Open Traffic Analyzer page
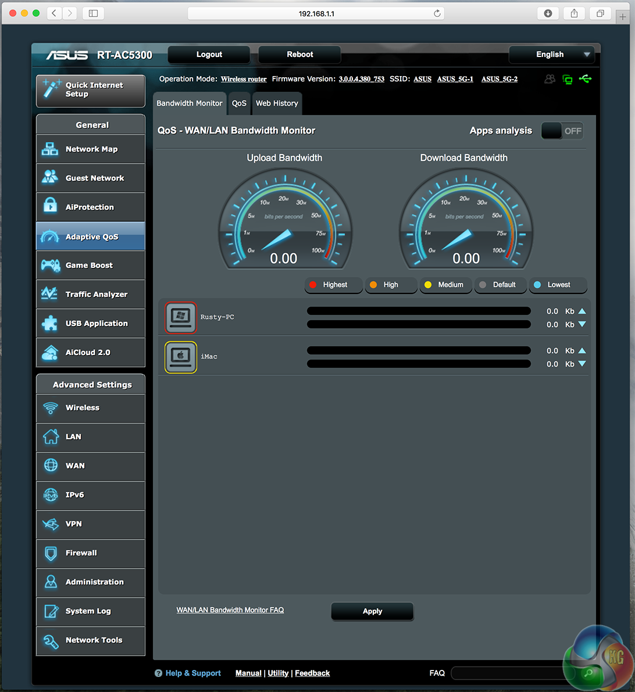The image size is (635, 692). [91, 294]
